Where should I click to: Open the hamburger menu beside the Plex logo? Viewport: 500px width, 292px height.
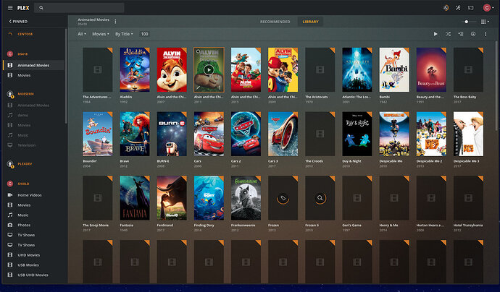pyautogui.click(x=10, y=8)
